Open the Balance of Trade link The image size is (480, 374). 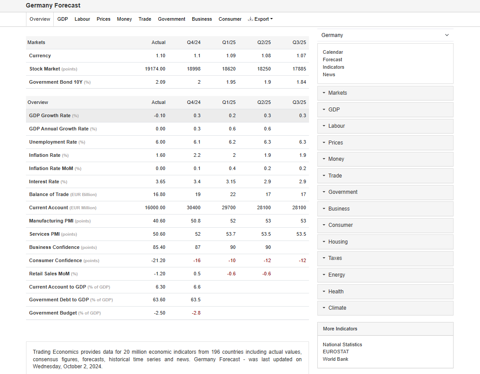coord(48,195)
